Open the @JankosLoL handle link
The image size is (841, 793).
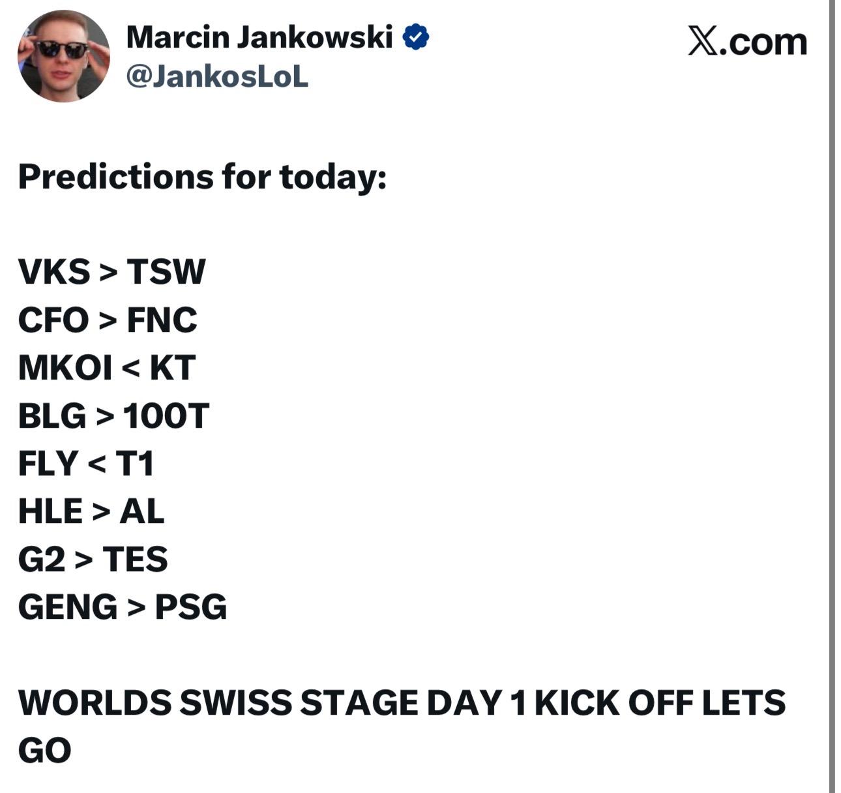point(216,77)
